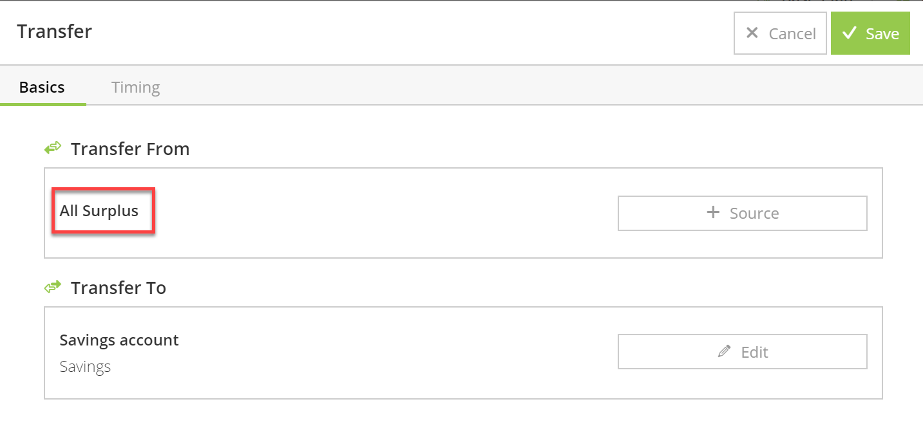This screenshot has height=442, width=923.
Task: Click the Transfer From section heading
Action: 130,149
